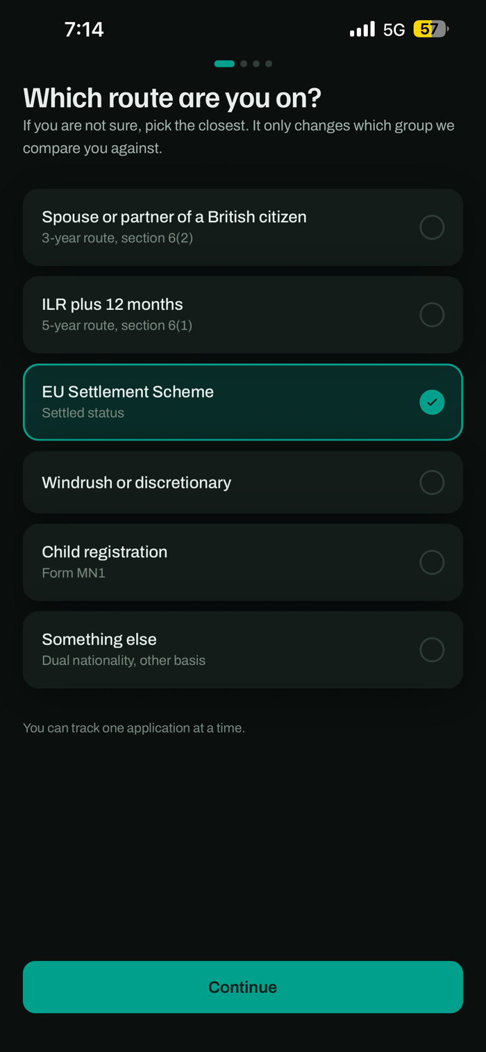Choose the 'ILR plus 12 months' option title
486x1052 pixels.
[112, 304]
